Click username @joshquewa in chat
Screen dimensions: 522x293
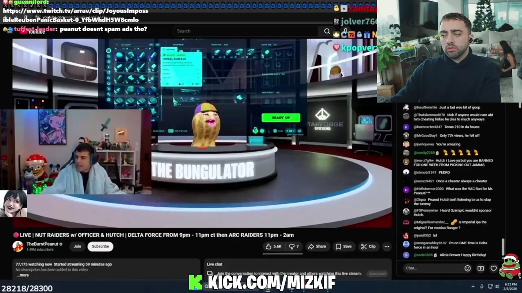point(424,144)
